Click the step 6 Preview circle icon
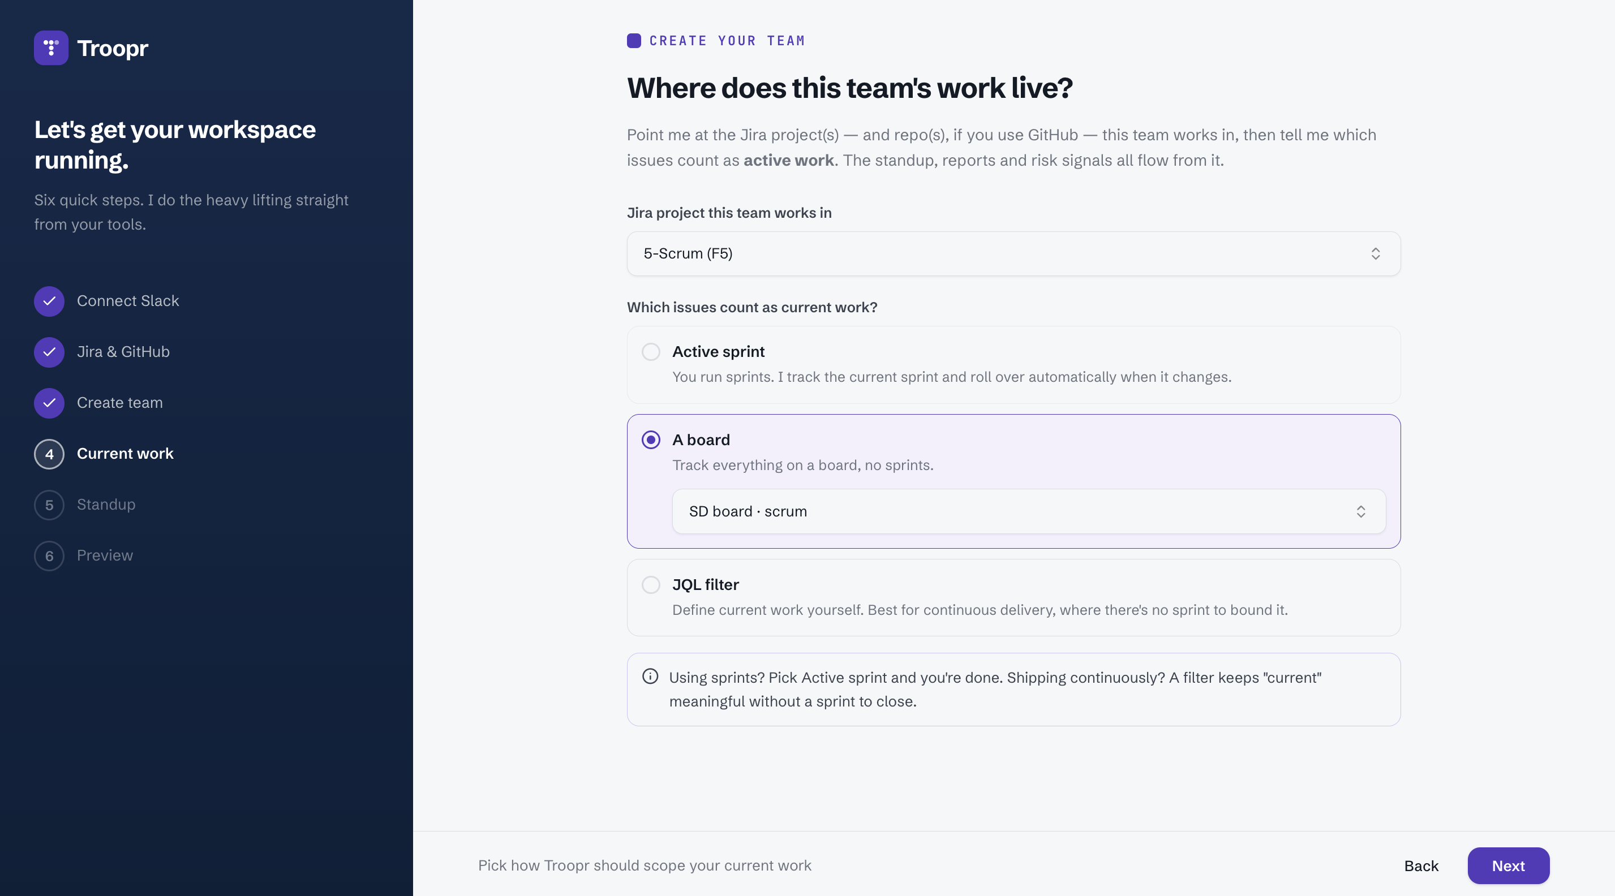 tap(49, 556)
